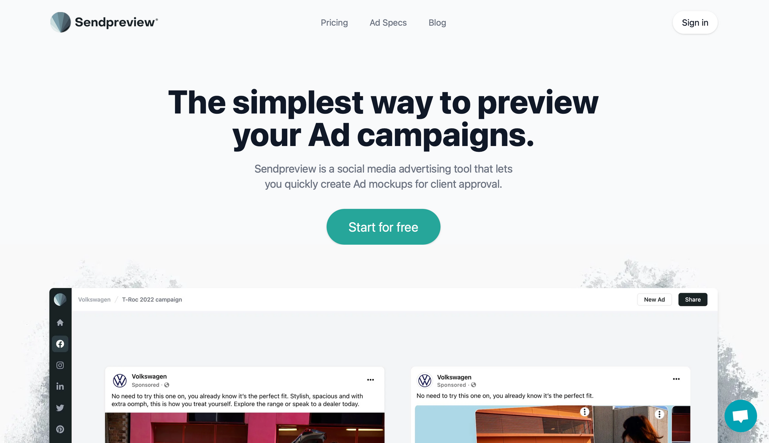
Task: Click the Twitter icon in sidebar
Action: [60, 408]
